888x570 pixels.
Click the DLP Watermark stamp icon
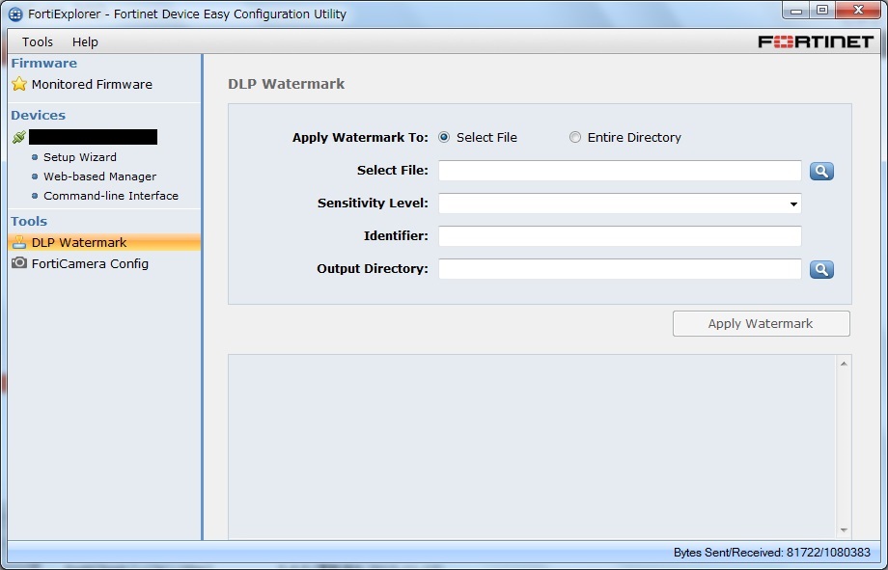[x=19, y=243]
